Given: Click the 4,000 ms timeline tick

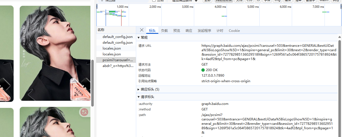Looking at the screenshot, I should (x=220, y=7).
